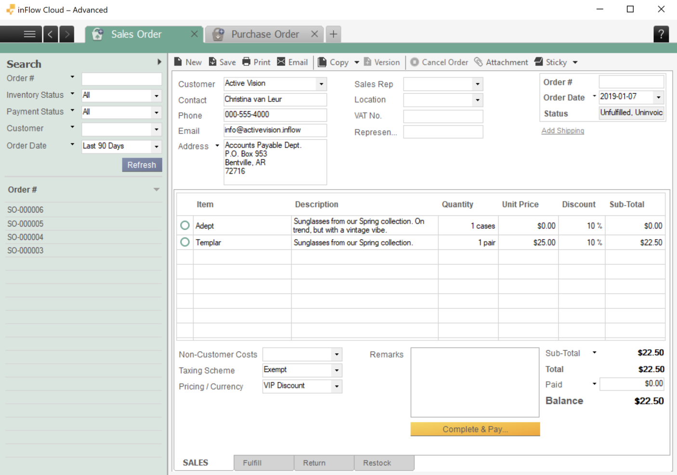Screen dimensions: 677x475
Task: Open the search Customer filter dropdown
Action: point(156,129)
